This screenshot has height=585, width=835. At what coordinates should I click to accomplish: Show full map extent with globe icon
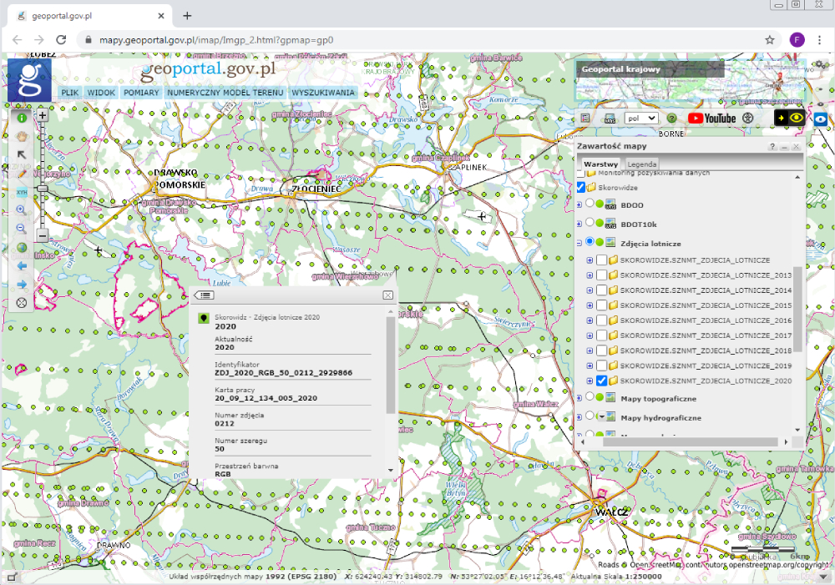click(x=22, y=248)
